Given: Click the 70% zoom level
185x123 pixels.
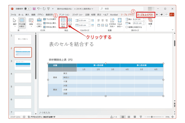Looking at the screenshot, I should coord(167,117).
